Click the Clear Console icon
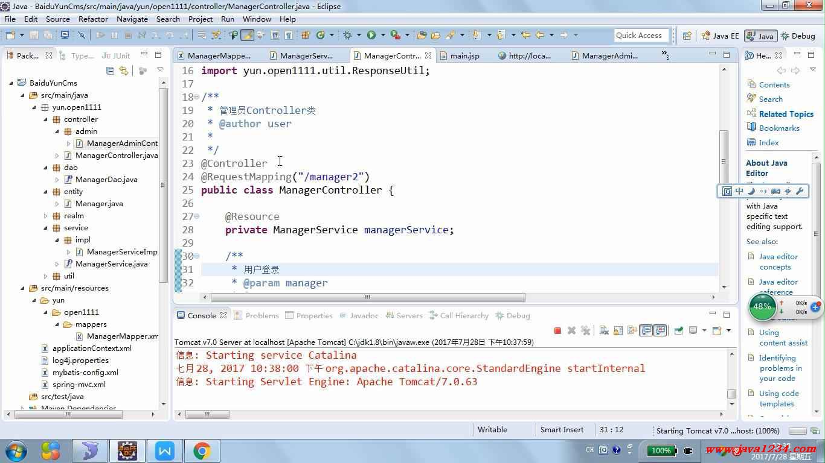Viewport: 825px width, 463px height. [x=604, y=330]
